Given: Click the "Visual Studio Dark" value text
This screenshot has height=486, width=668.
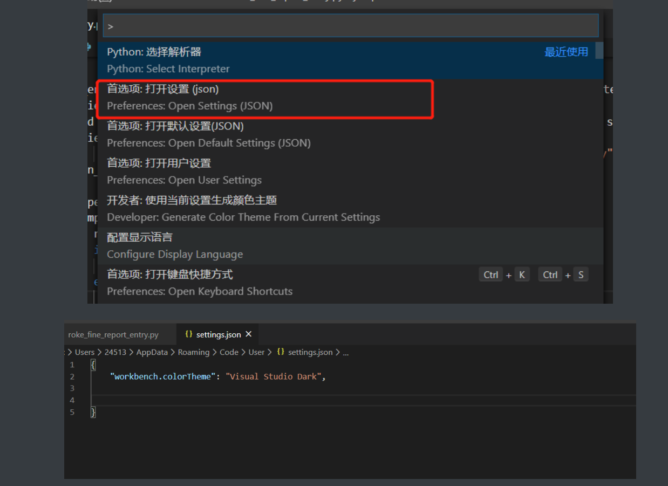Looking at the screenshot, I should [x=274, y=377].
